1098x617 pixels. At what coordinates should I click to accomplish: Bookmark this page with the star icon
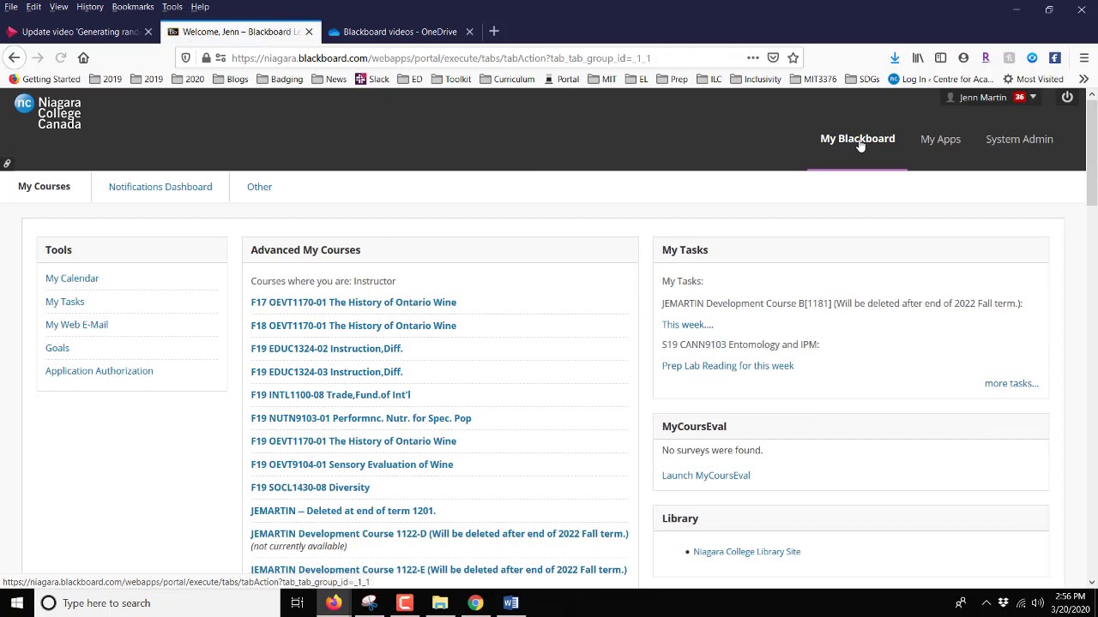pyautogui.click(x=793, y=57)
